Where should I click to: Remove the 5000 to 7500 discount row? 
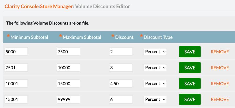tap(220, 52)
